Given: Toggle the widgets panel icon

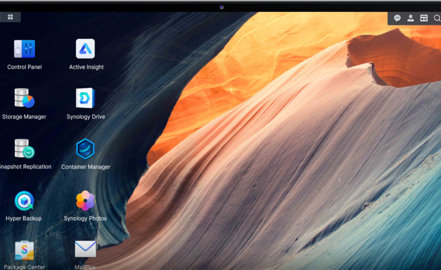Looking at the screenshot, I should [x=424, y=18].
